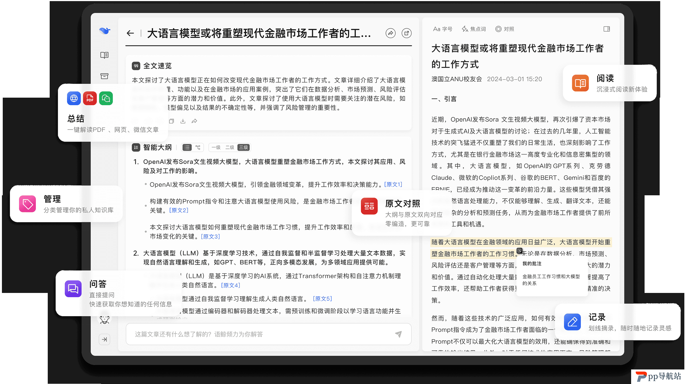Viewport: 686px width, 384px height.
Task: Switch outline to mind map view
Action: click(x=198, y=148)
